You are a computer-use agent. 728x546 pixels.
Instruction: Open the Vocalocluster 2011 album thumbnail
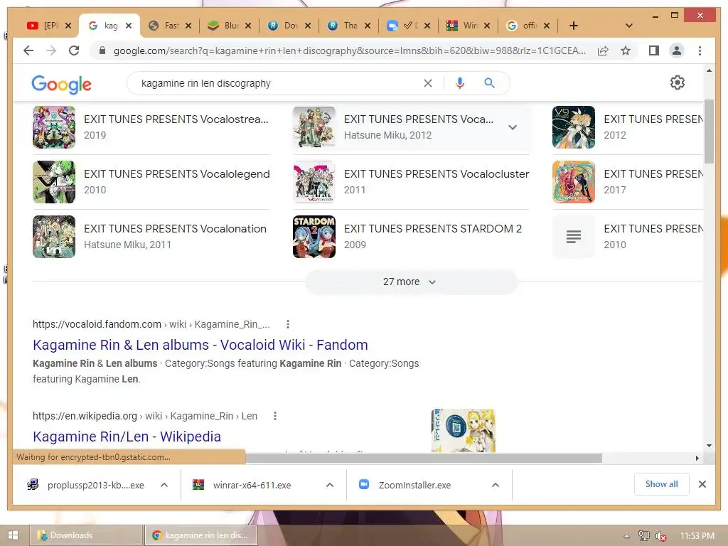(x=314, y=182)
